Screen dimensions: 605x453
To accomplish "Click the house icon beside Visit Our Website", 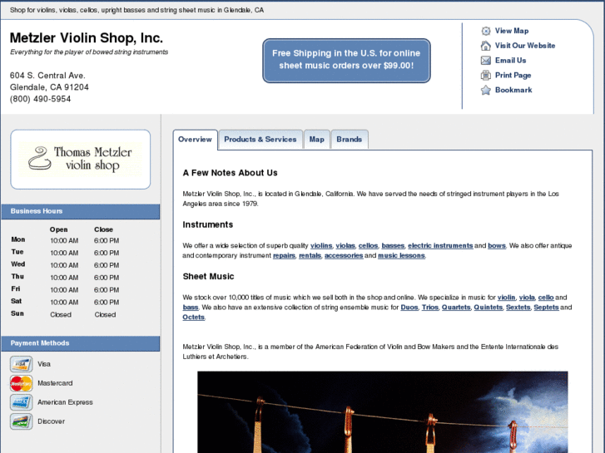I will (x=486, y=46).
